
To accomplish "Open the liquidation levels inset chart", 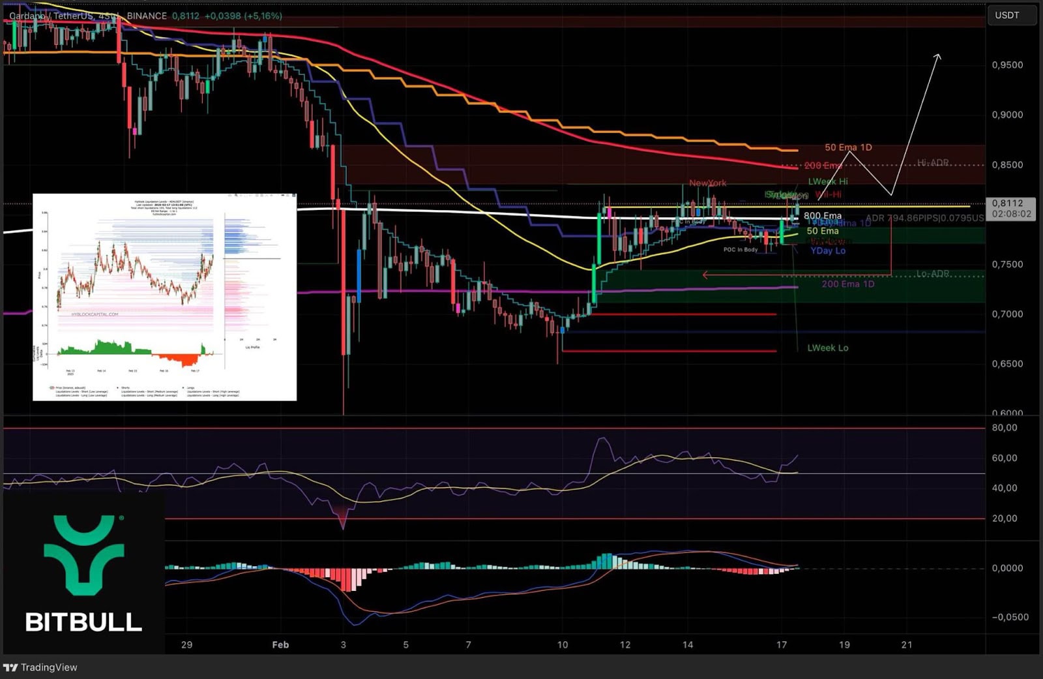I will tap(164, 297).
